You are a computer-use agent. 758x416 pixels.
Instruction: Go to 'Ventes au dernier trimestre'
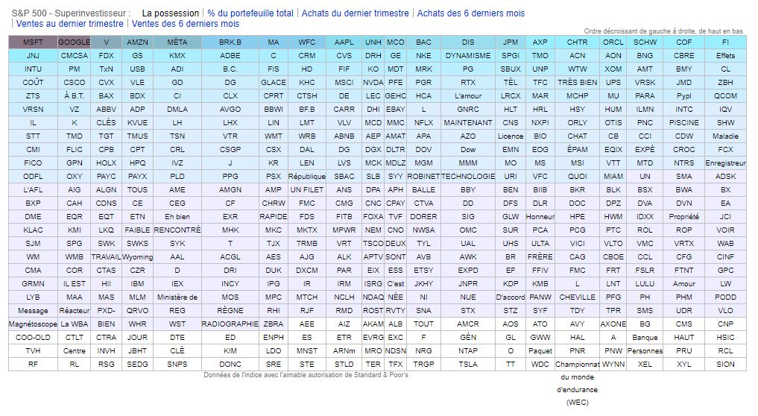tap(69, 24)
